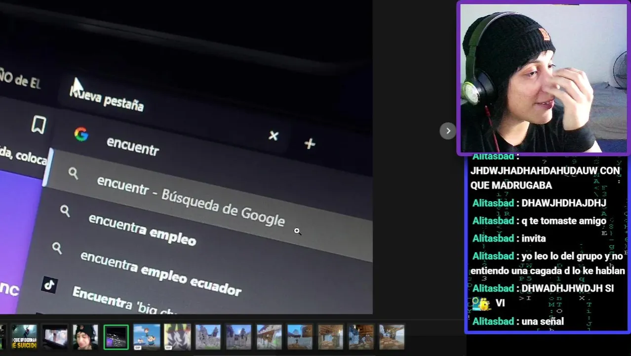
Task: Click the bookmark icon in the photographed browser
Action: pos(39,125)
